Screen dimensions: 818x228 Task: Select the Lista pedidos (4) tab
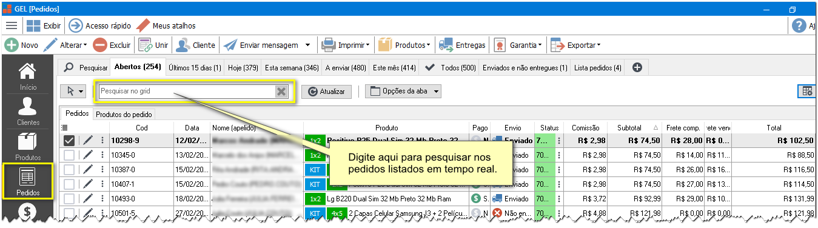[x=598, y=68]
